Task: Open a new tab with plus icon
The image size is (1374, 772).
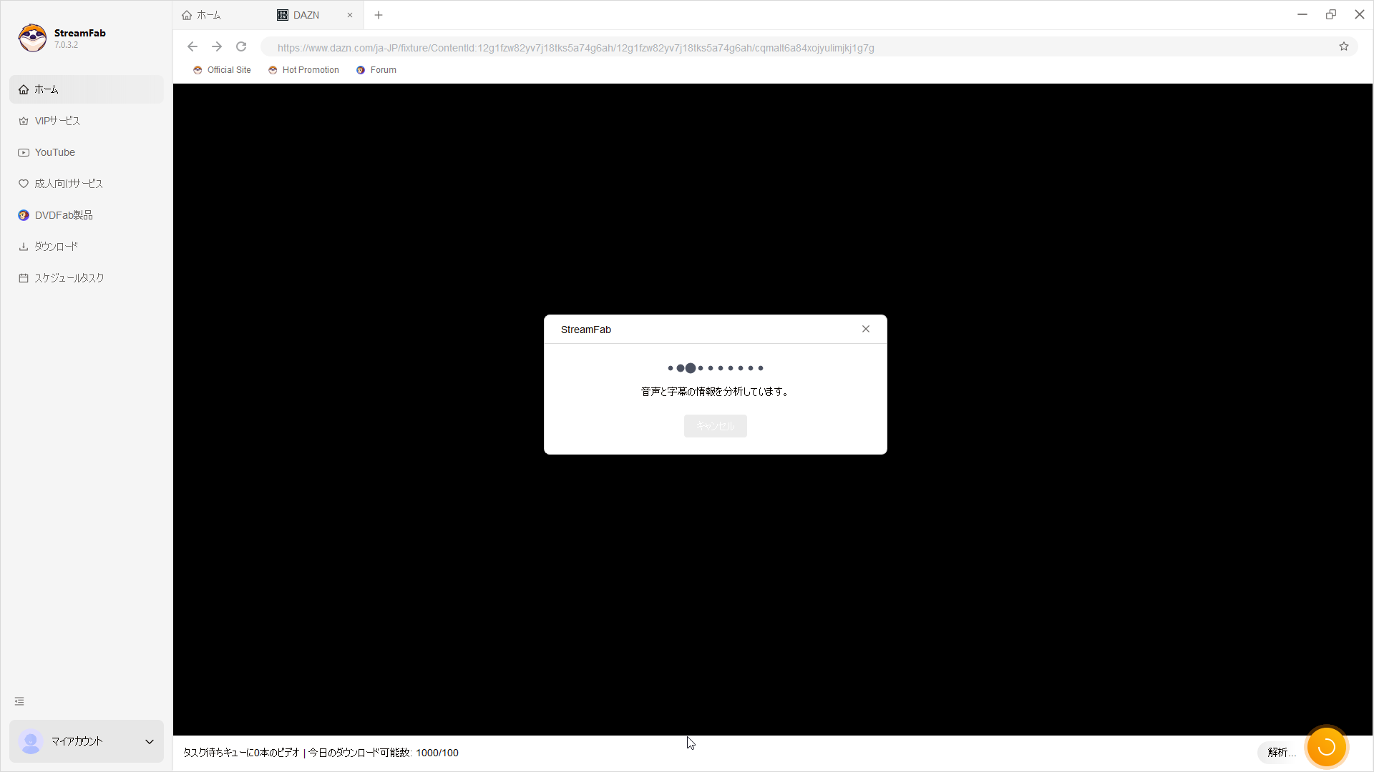Action: click(x=379, y=15)
